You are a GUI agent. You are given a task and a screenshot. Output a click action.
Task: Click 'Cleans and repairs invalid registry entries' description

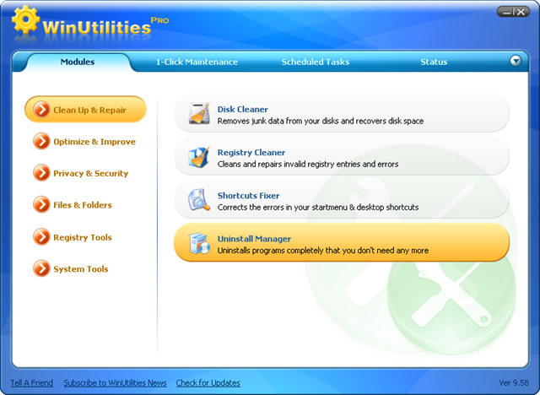(308, 165)
